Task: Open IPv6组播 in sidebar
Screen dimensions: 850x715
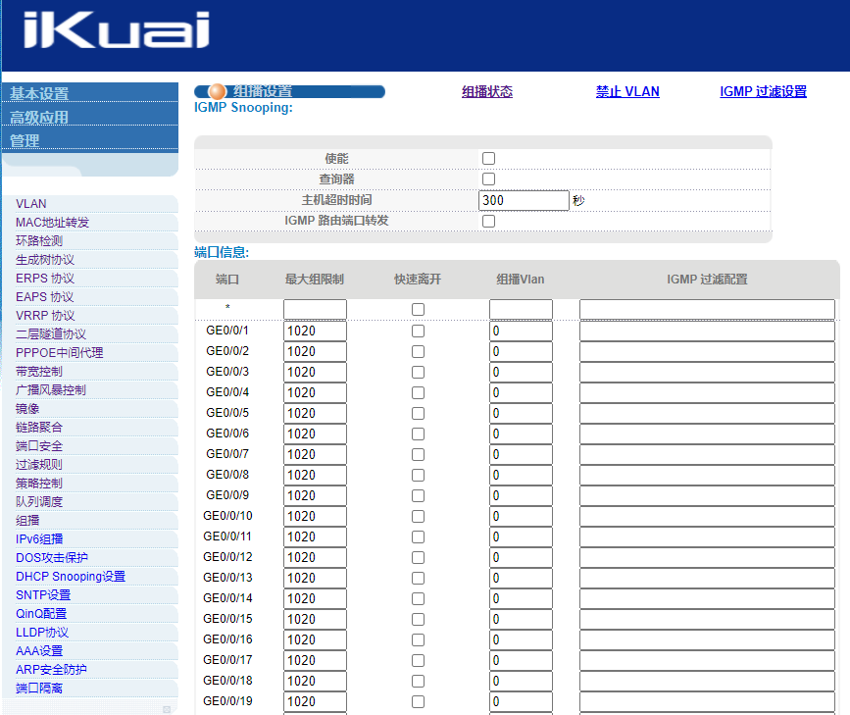Action: click(39, 539)
